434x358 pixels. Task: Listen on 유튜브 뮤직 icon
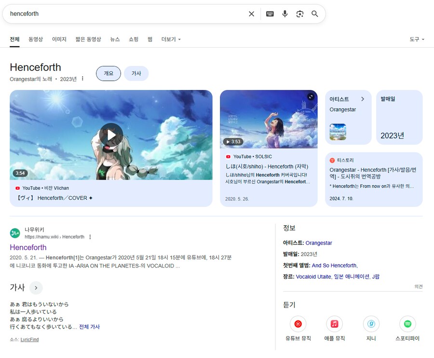pyautogui.click(x=298, y=324)
